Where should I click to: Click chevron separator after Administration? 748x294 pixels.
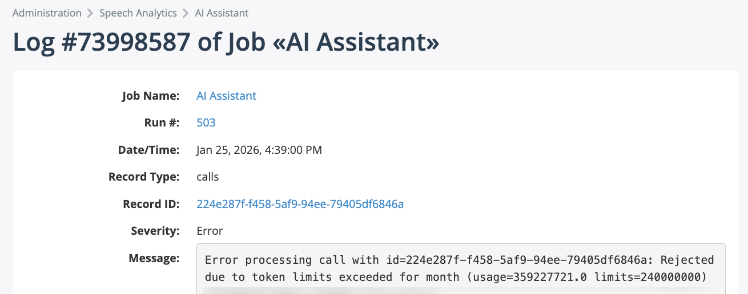tap(90, 13)
